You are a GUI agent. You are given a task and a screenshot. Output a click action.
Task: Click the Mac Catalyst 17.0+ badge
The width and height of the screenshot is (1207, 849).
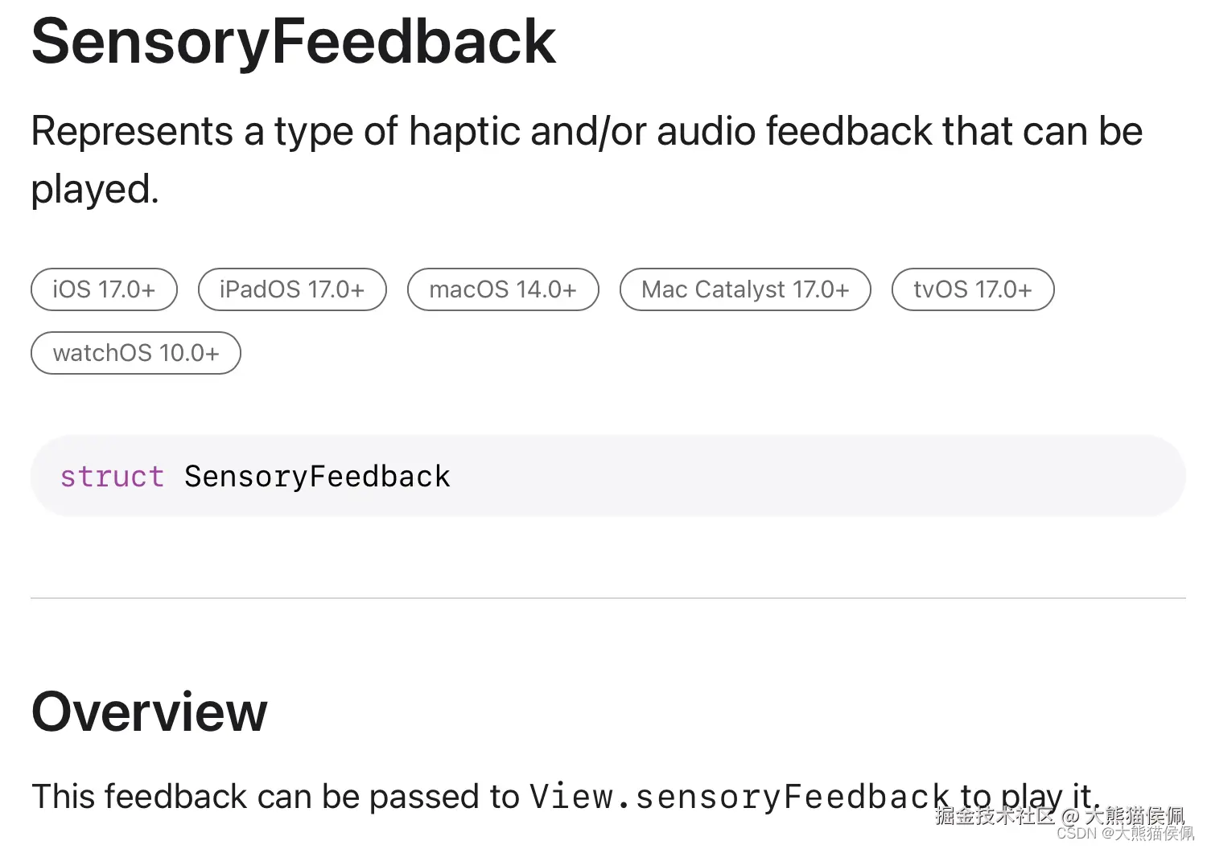745,289
